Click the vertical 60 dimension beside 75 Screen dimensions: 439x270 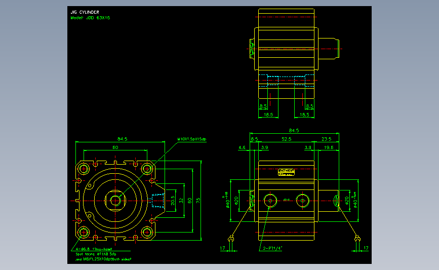pyautogui.click(x=190, y=201)
